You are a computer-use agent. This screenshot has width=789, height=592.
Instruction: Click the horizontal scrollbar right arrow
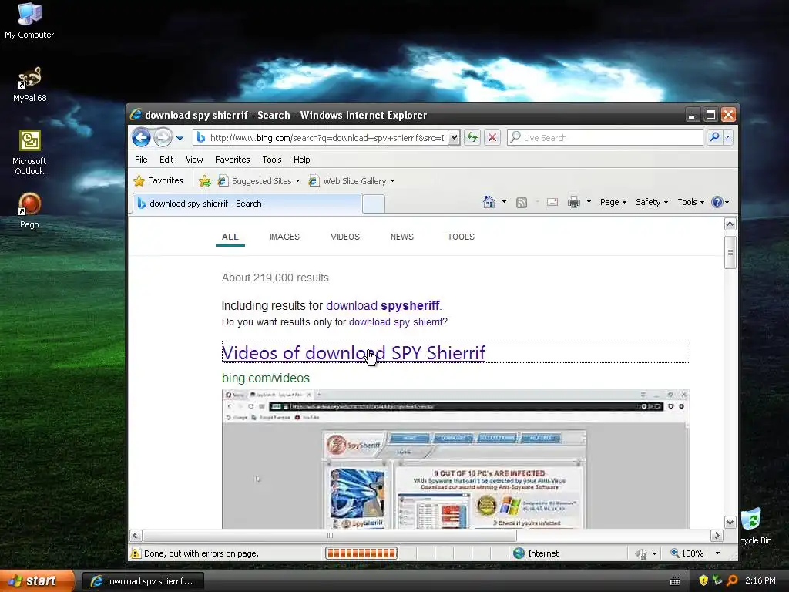[717, 536]
